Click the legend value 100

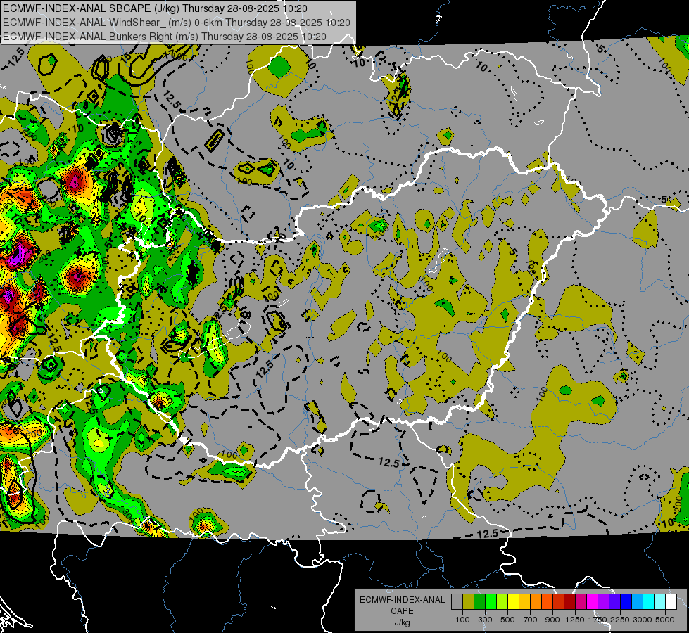462,620
